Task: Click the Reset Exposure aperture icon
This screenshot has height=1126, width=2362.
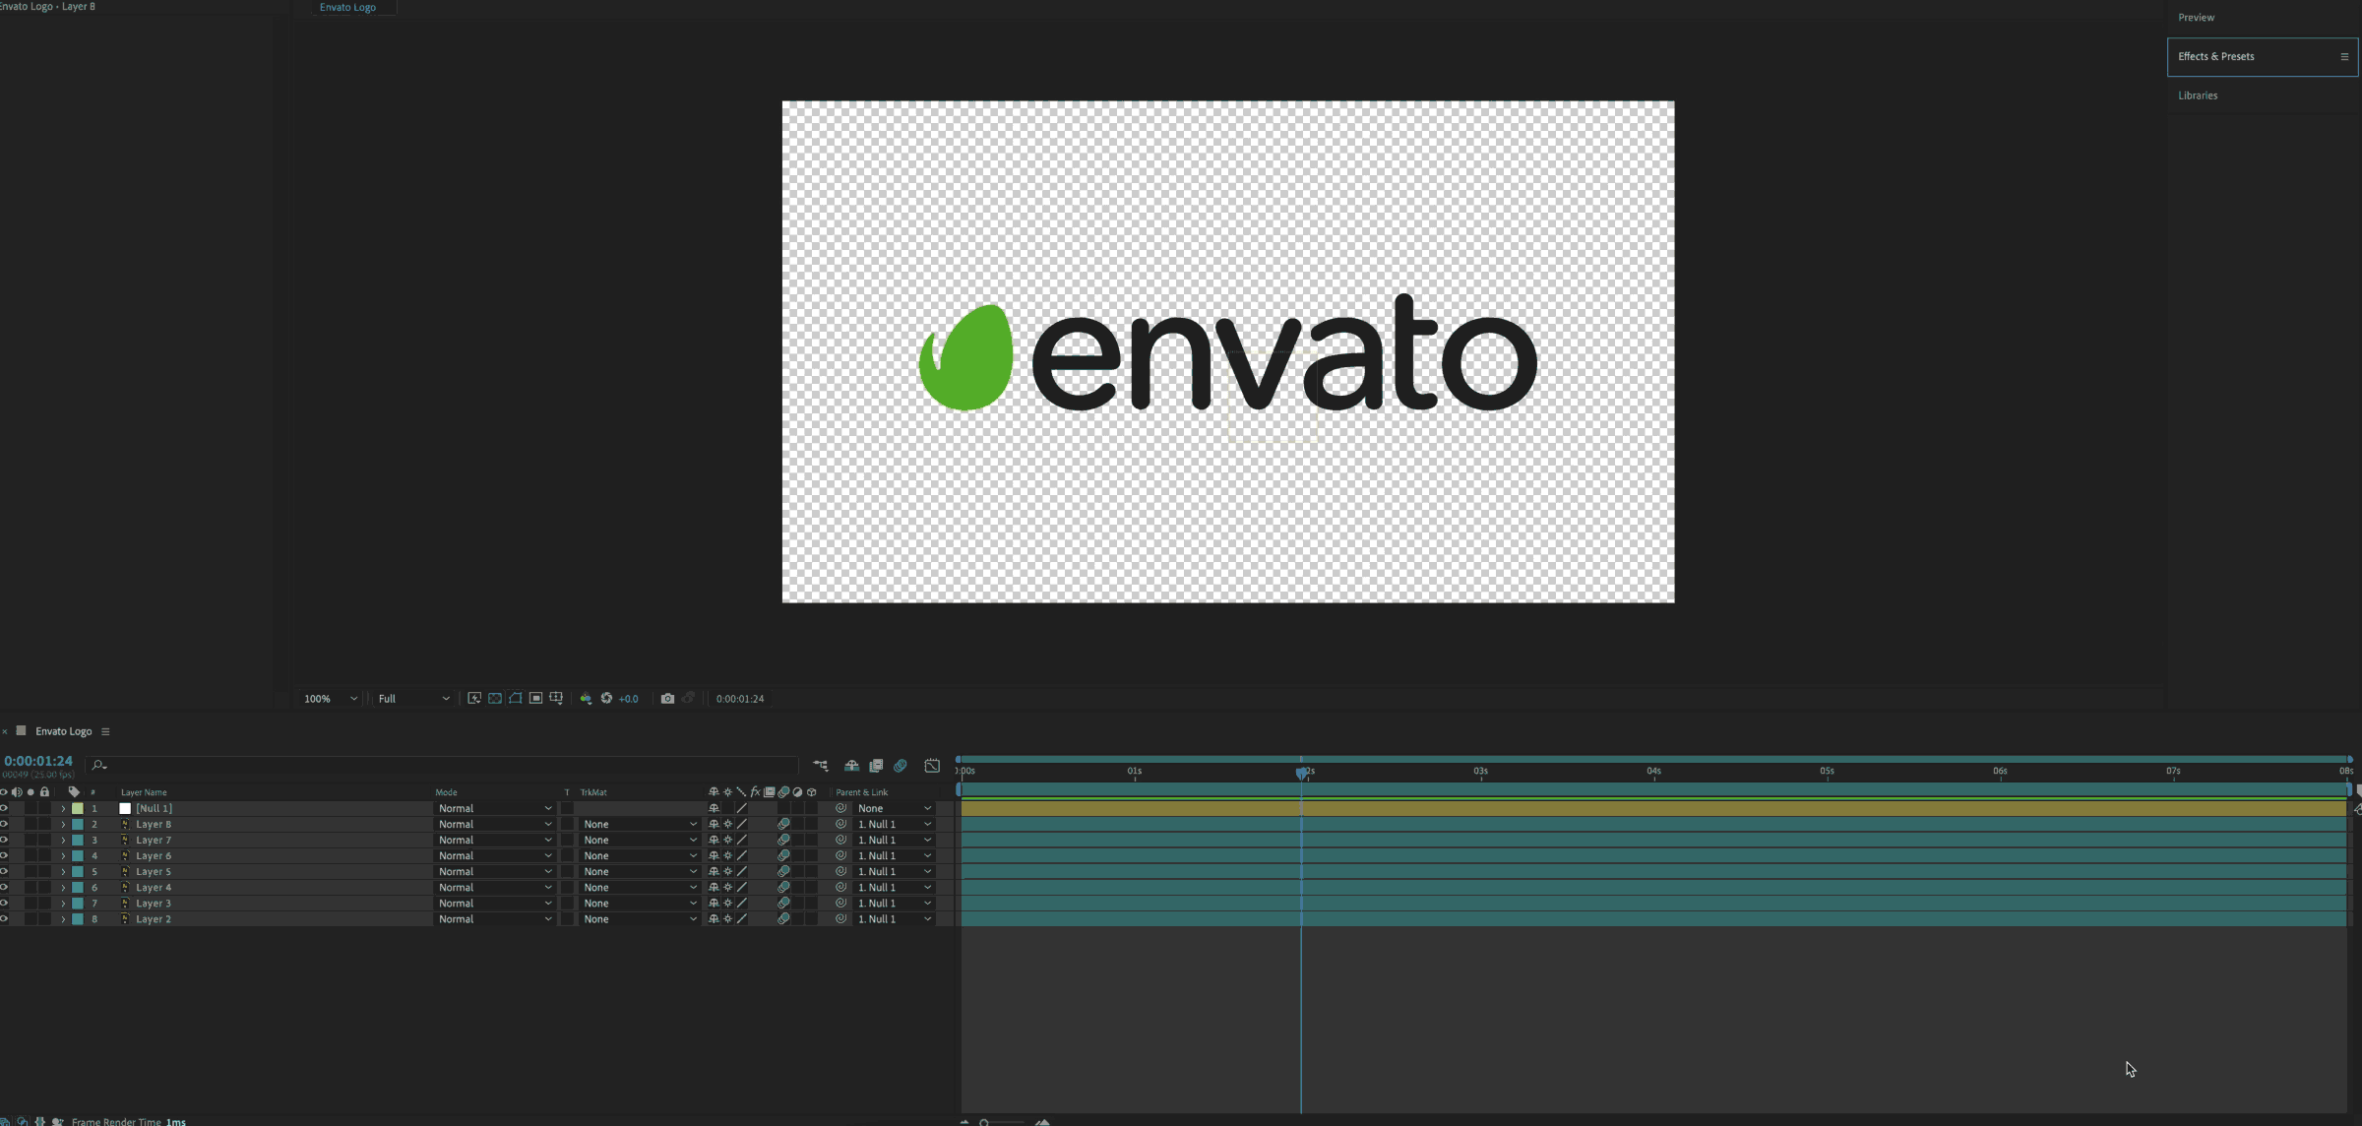Action: [x=606, y=699]
